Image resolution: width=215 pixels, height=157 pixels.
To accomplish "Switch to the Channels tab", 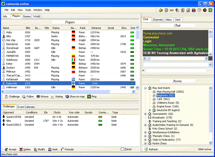I will tap(158, 20).
